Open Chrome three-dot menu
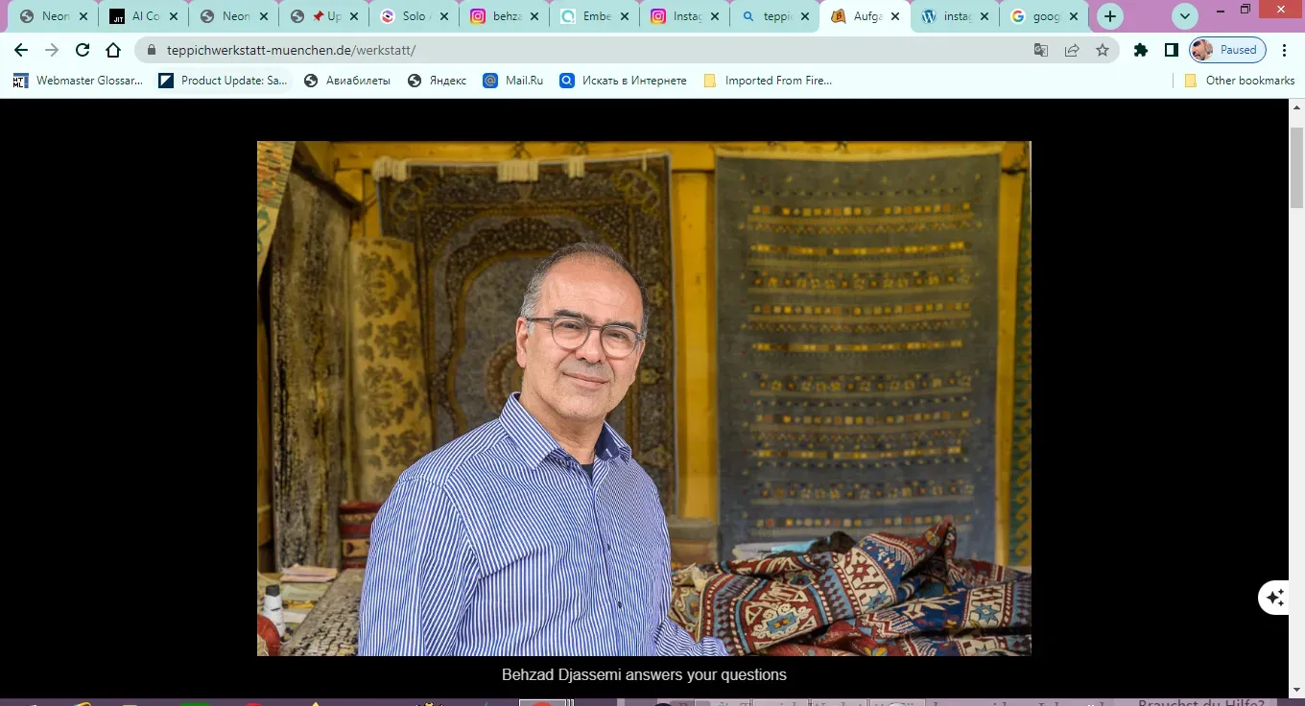1305x706 pixels. (1285, 50)
